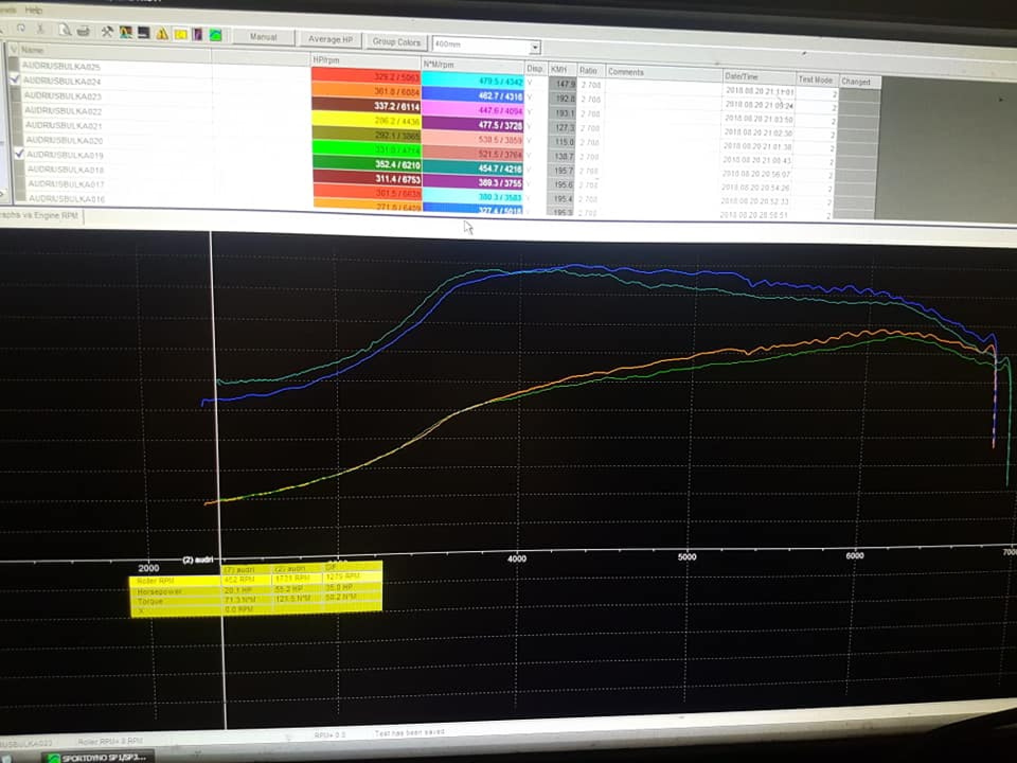The image size is (1017, 763).
Task: Select the Graphs vs Engine RPM tab
Action: 40,216
